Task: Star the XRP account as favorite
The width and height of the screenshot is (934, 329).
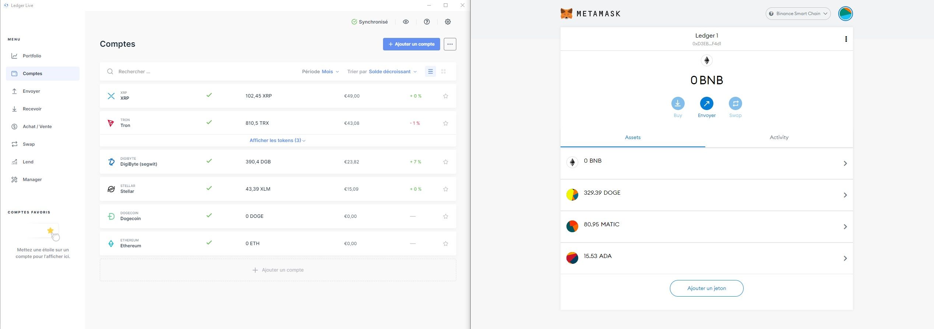Action: 445,96
